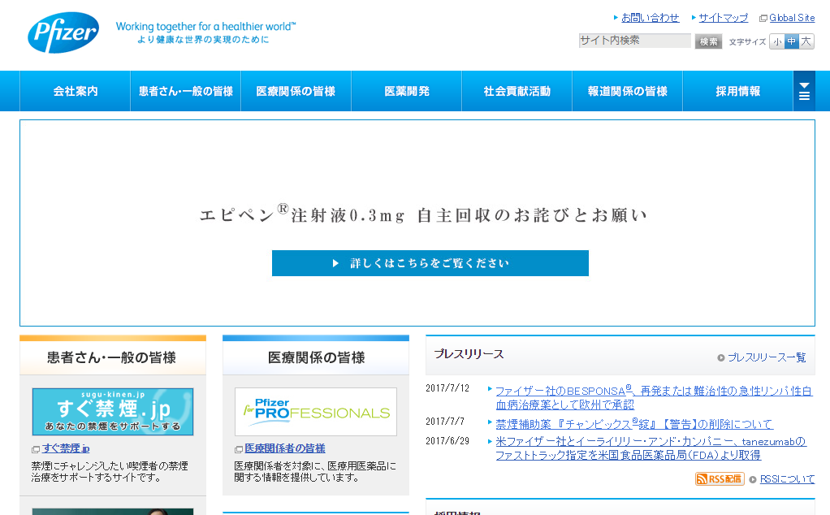Set font size to small 小
Screen dimensions: 830x515
click(x=776, y=41)
